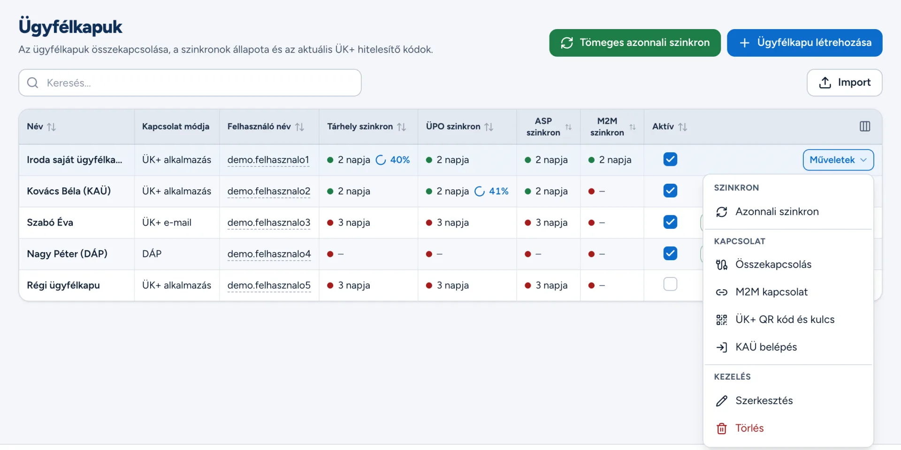The width and height of the screenshot is (901, 450).
Task: Click demo.felhasznalo5 username
Action: tap(269, 285)
